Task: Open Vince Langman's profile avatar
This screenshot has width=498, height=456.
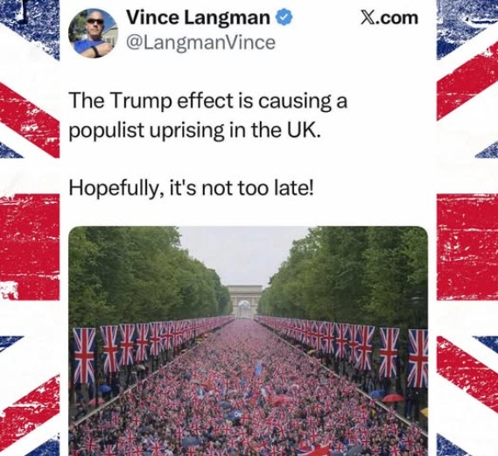Action: (x=94, y=33)
